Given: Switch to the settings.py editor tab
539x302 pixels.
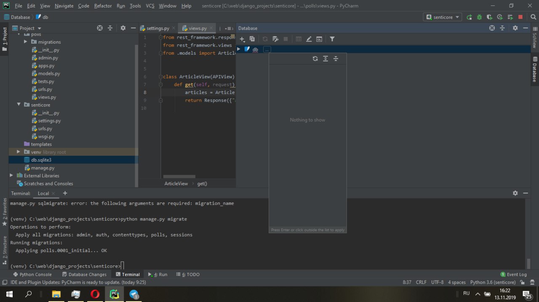Looking at the screenshot, I should [x=158, y=28].
